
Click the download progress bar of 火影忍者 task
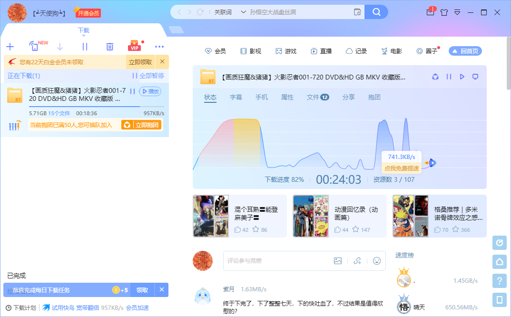tap(97, 107)
